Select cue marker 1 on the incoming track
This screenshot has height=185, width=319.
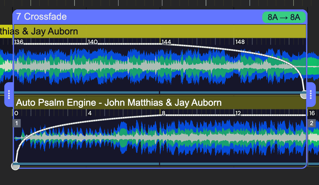pyautogui.click(x=16, y=123)
